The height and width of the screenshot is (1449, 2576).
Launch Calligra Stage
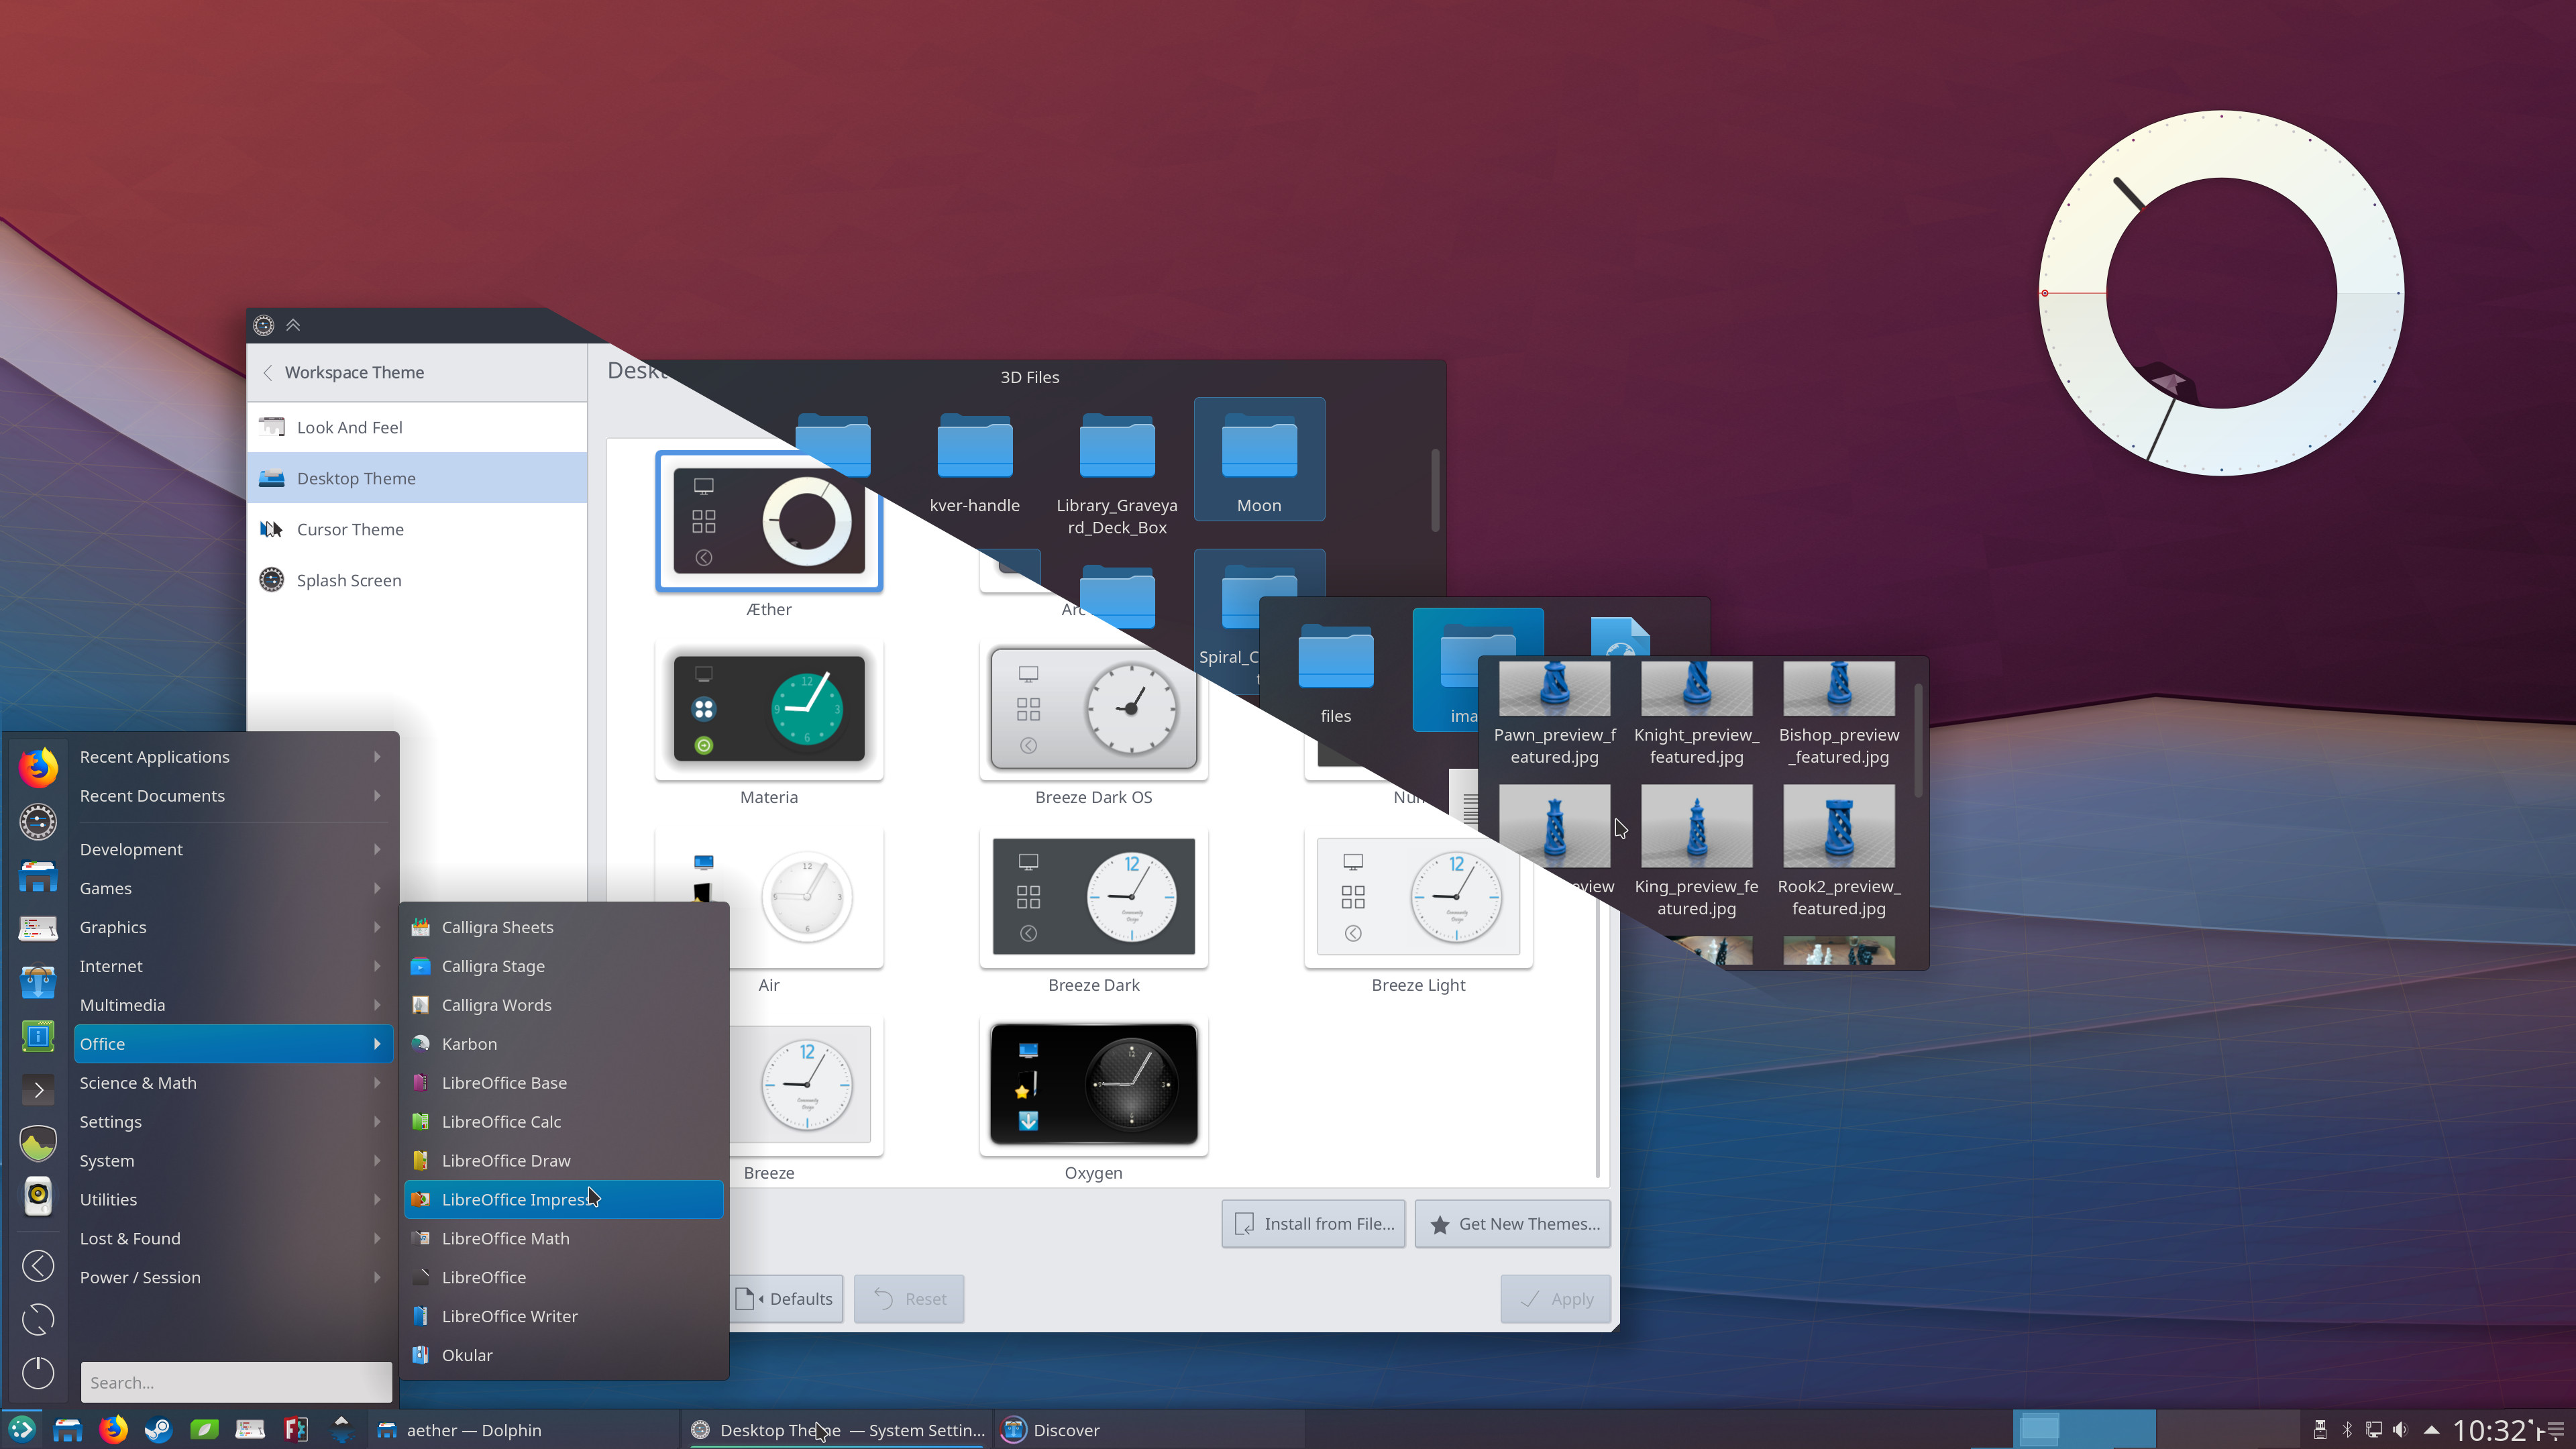coord(563,966)
